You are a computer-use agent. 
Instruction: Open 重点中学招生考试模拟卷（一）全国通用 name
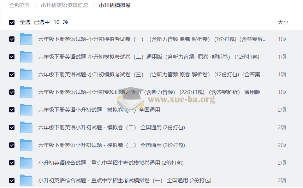point(125,181)
